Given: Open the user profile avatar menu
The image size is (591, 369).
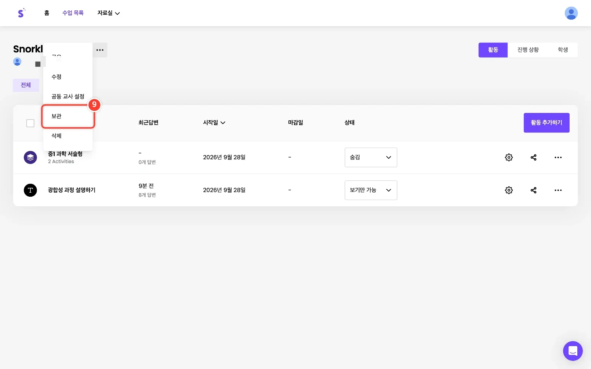Looking at the screenshot, I should coord(571,13).
